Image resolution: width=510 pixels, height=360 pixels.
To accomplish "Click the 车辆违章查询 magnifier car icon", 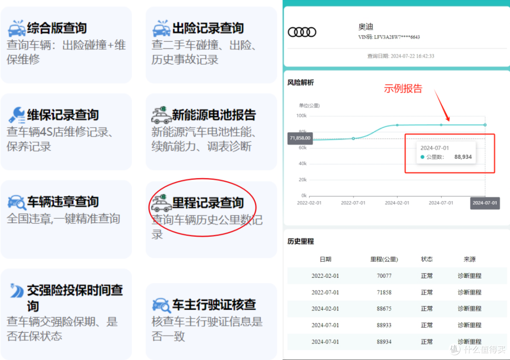I will pos(17,202).
